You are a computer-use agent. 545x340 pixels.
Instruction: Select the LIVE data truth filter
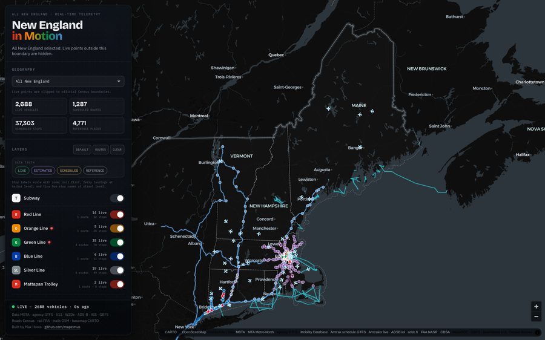coord(22,171)
